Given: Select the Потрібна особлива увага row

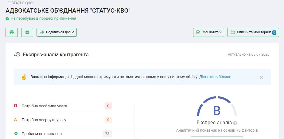Looking at the screenshot, I should (63, 106).
